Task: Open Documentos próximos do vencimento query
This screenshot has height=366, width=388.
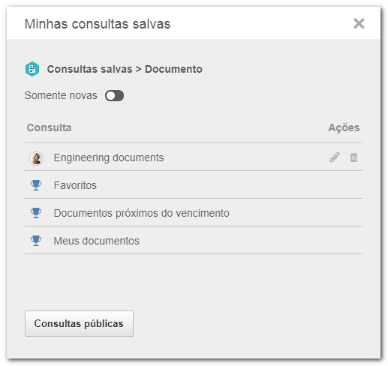Action: 142,213
